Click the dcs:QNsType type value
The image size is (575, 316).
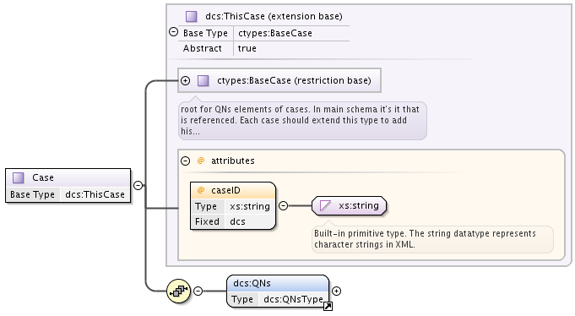click(x=293, y=299)
